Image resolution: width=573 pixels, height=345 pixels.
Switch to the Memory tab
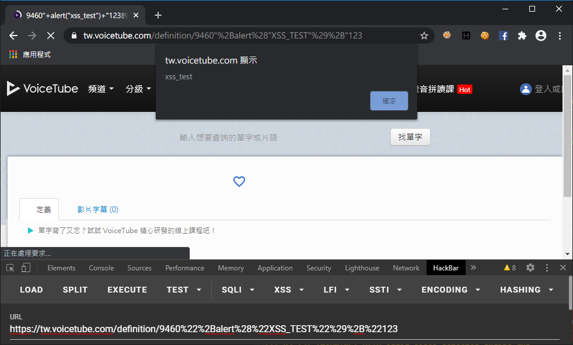point(231,268)
